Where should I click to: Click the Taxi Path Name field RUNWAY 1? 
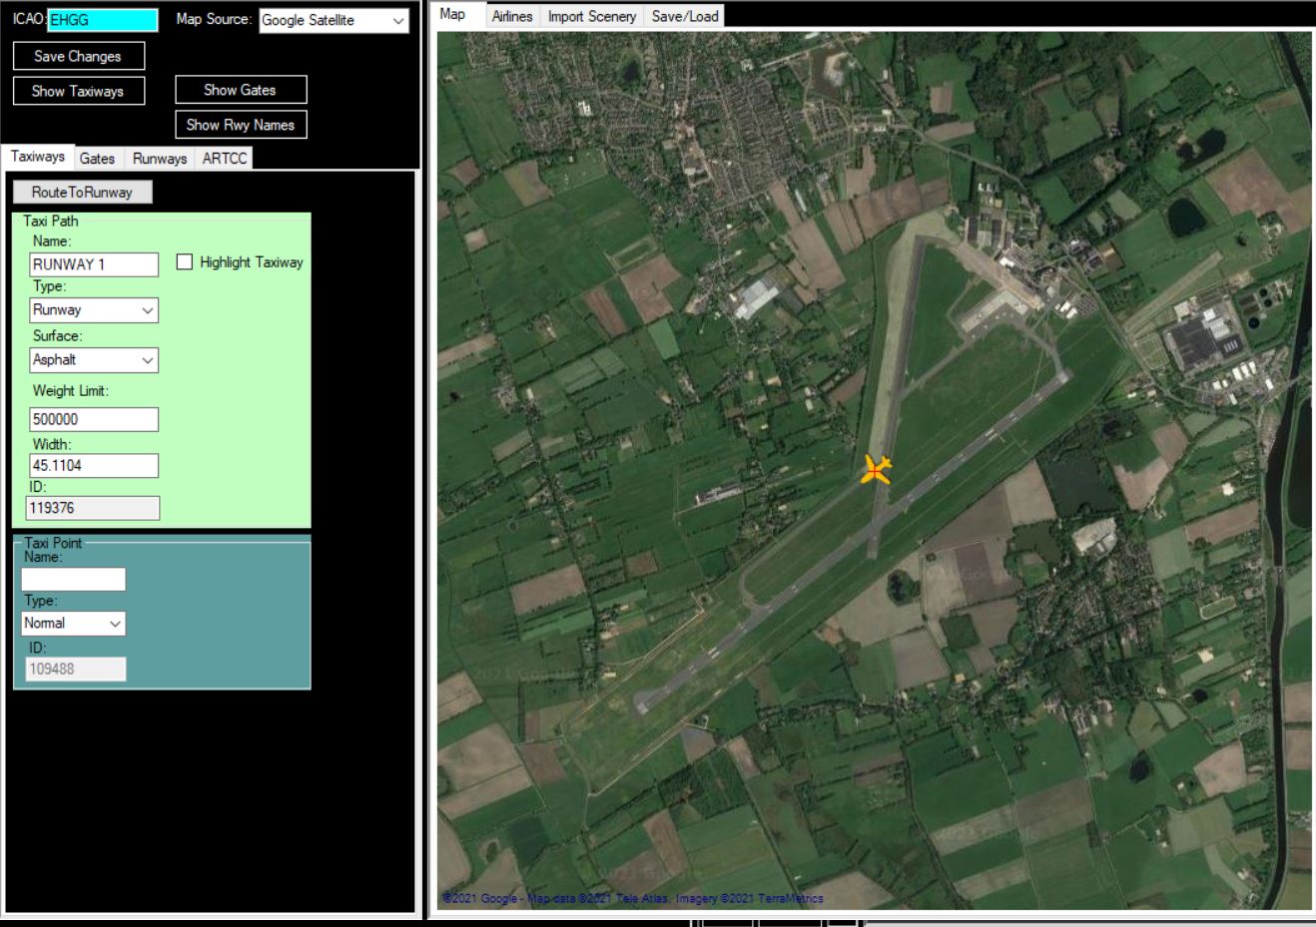coord(94,264)
